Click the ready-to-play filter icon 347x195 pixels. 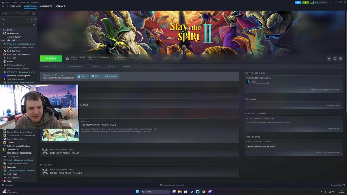(35, 19)
